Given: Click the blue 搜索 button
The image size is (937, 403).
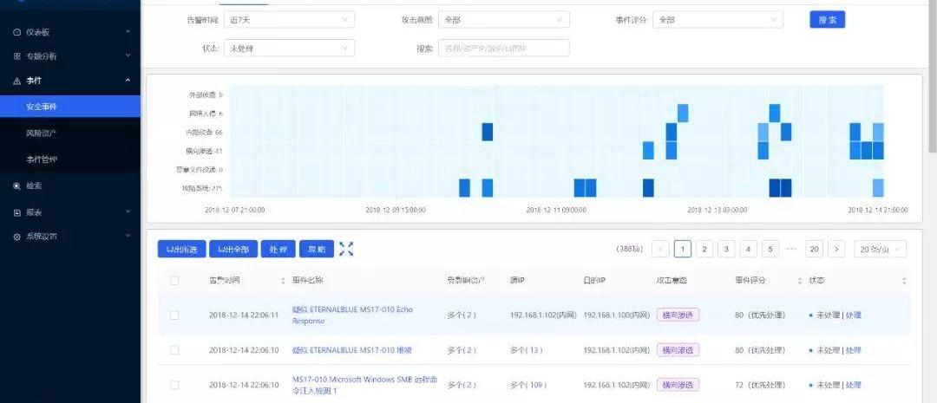Looking at the screenshot, I should pyautogui.click(x=827, y=19).
